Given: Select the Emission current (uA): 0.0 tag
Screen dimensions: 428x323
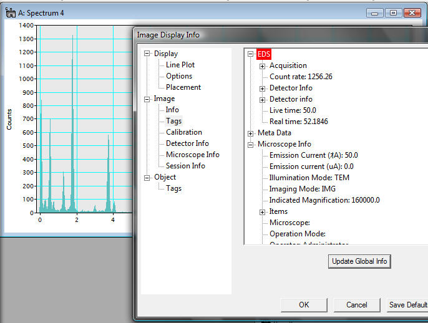Looking at the screenshot, I should (x=311, y=166).
